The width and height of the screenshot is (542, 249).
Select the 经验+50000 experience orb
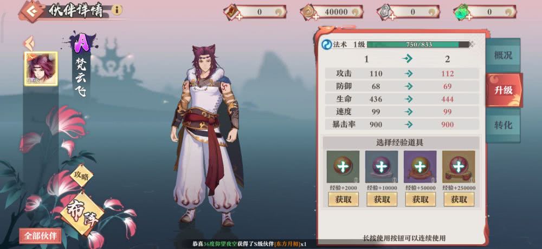pyautogui.click(x=420, y=167)
